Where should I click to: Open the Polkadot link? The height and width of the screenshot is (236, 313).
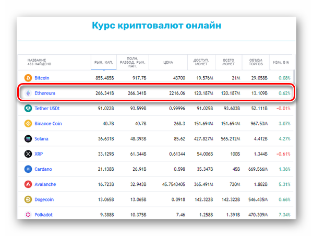[x=43, y=215]
